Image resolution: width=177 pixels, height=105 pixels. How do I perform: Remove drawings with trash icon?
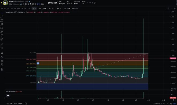[2, 70]
